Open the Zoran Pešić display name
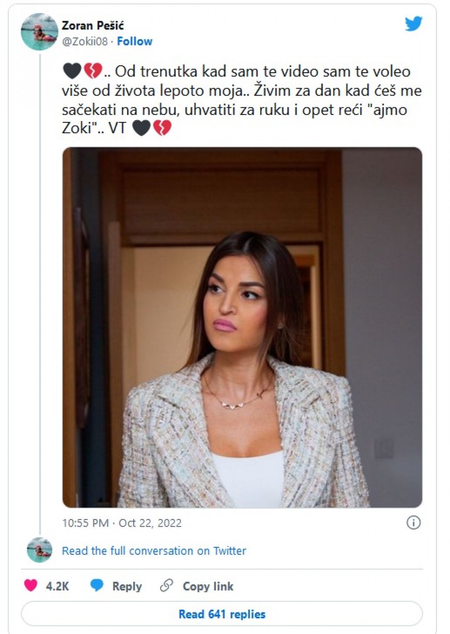Screen dimensions: 450x634 (x=93, y=25)
